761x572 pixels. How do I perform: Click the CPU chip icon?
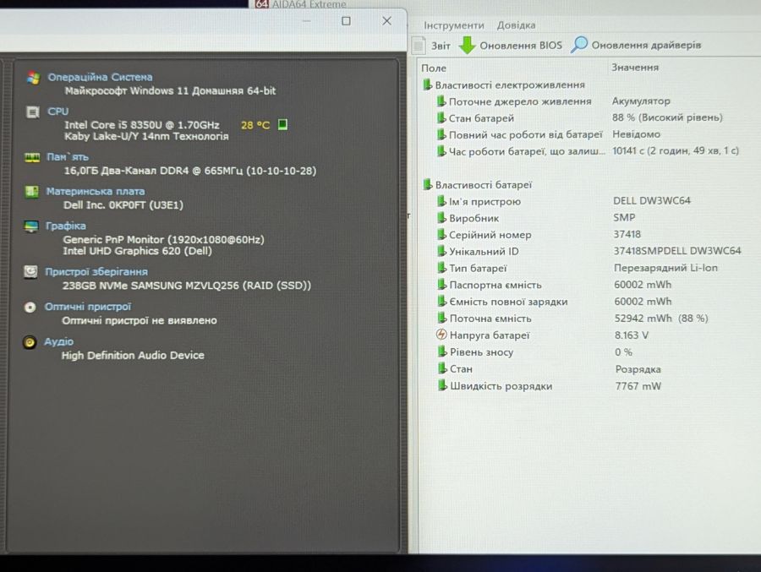point(32,112)
